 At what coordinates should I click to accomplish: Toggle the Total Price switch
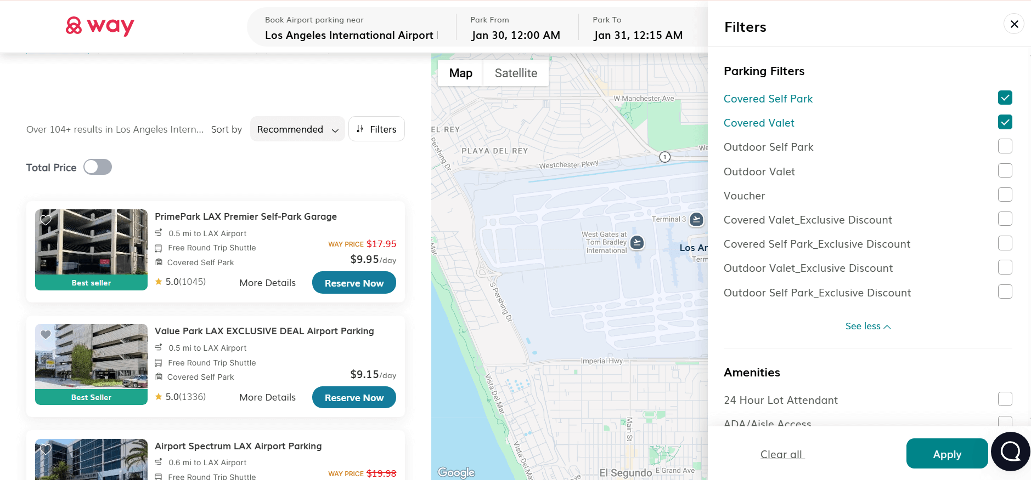point(98,167)
